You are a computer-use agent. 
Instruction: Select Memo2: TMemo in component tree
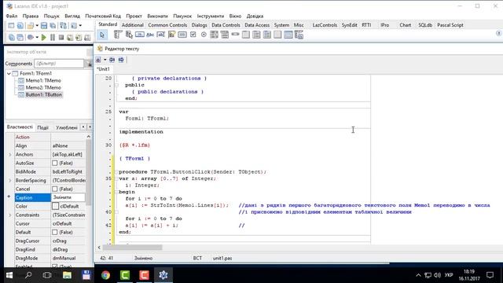(43, 87)
